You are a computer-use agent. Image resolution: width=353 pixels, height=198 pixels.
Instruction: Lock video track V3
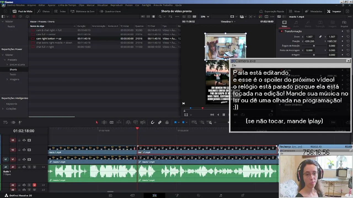pyautogui.click(x=19, y=140)
